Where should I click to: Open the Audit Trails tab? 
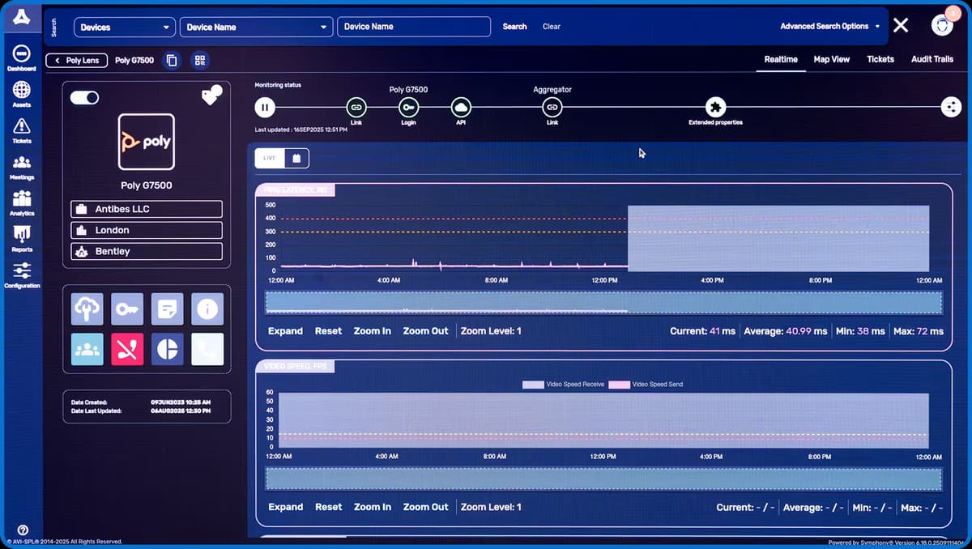tap(932, 59)
